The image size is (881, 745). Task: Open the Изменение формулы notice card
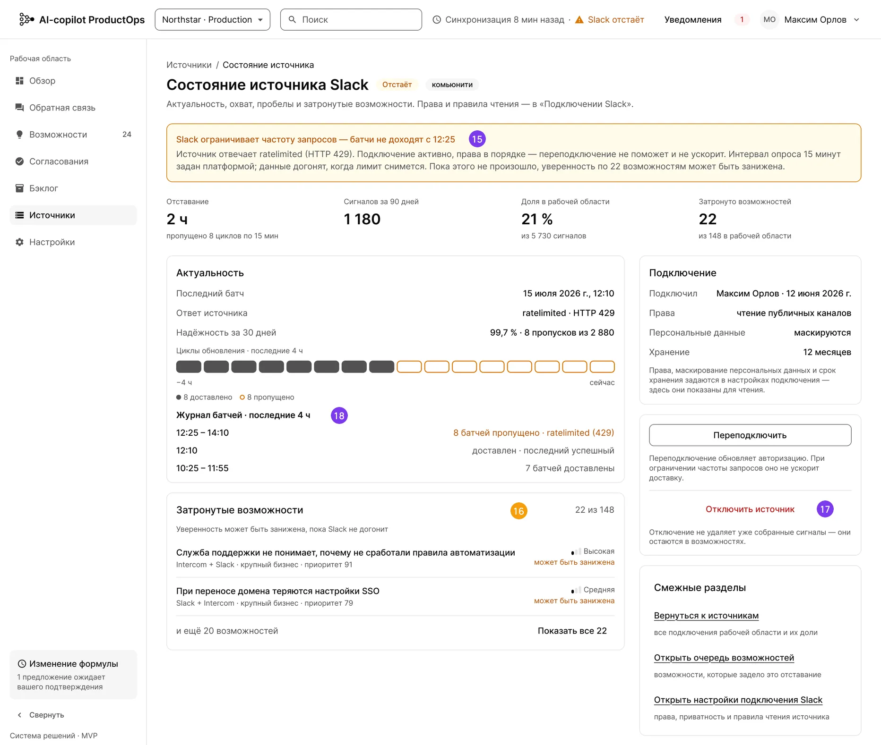point(73,675)
